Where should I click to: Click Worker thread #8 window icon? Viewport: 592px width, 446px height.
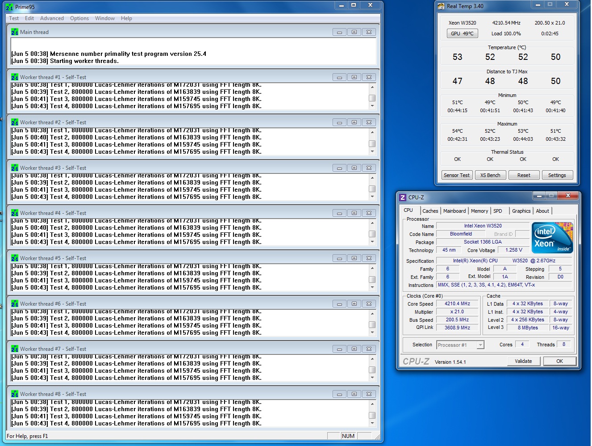click(x=15, y=394)
